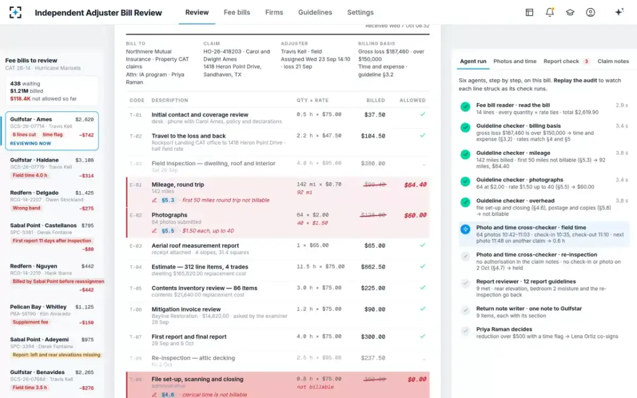Click the green check for Guideline checker billing basis
The image size is (637, 398).
tap(466, 127)
